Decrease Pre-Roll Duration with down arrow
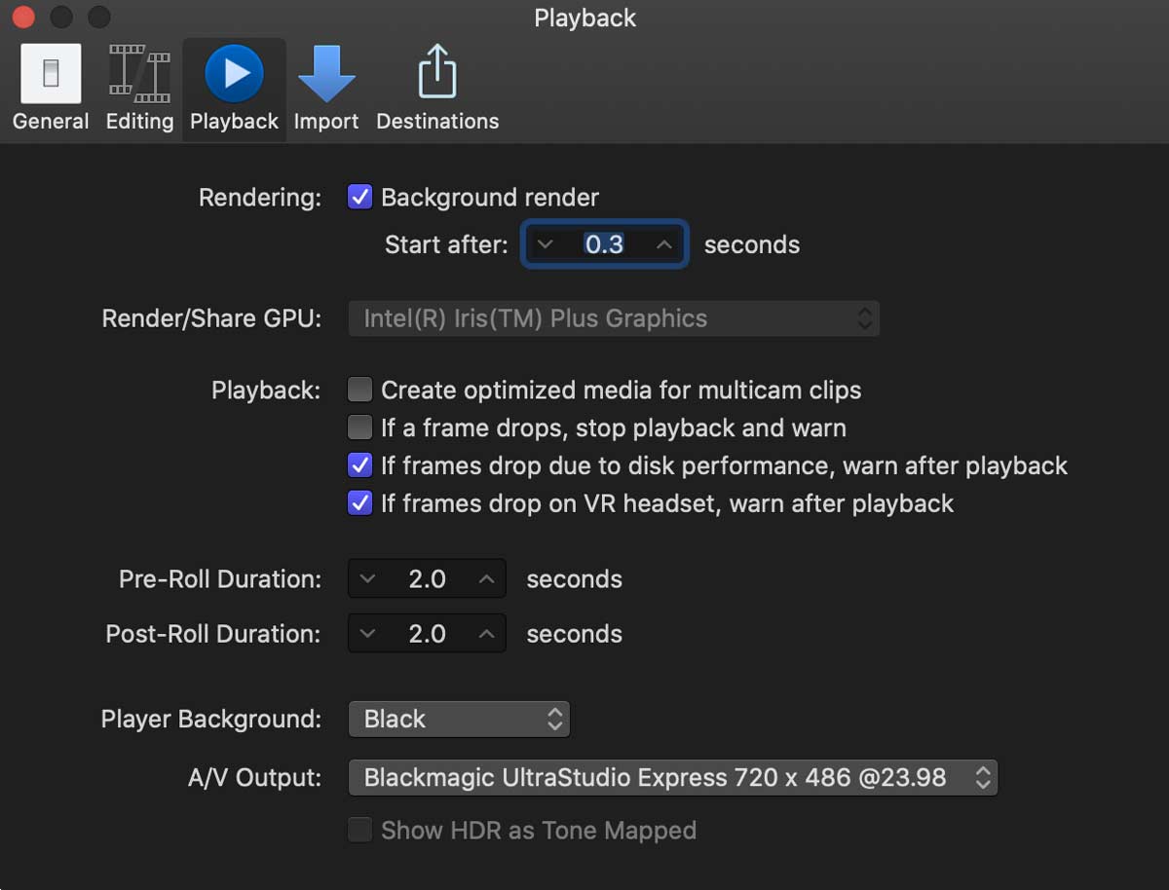This screenshot has width=1169, height=890. tap(367, 579)
